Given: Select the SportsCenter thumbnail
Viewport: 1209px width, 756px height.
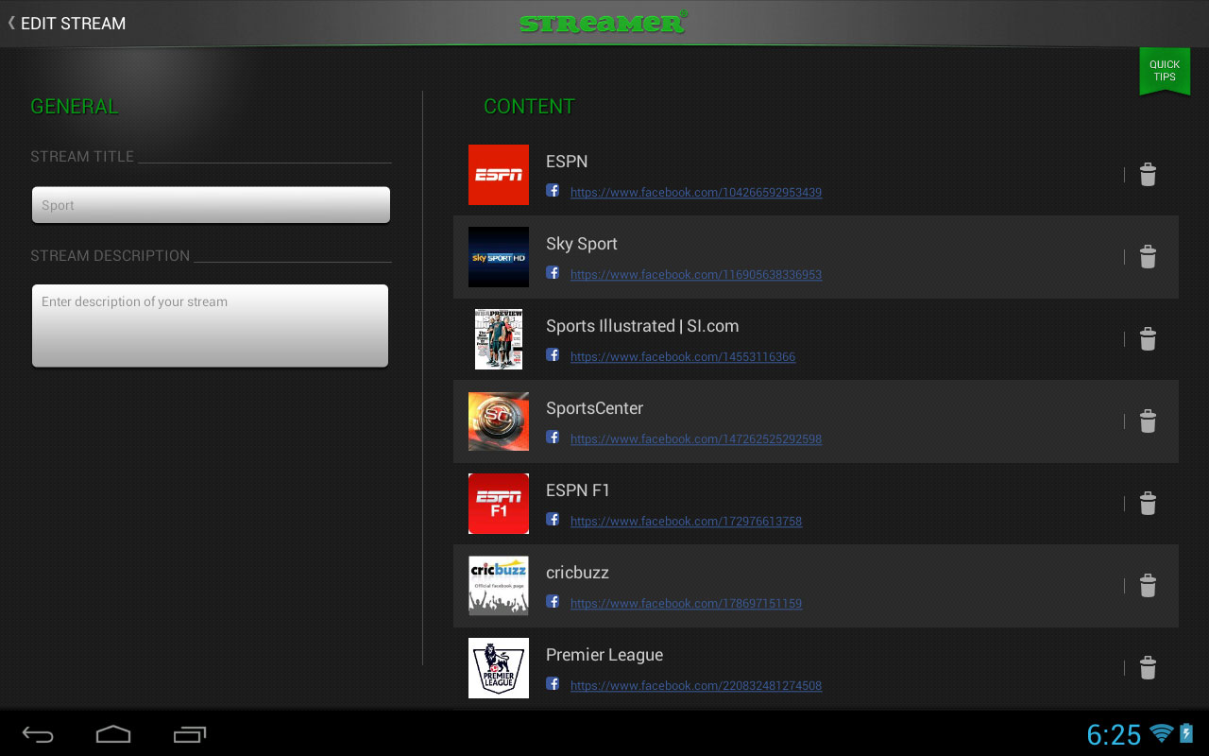Looking at the screenshot, I should 499,421.
